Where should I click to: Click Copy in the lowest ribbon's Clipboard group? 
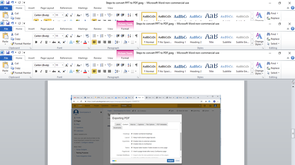[15, 68]
